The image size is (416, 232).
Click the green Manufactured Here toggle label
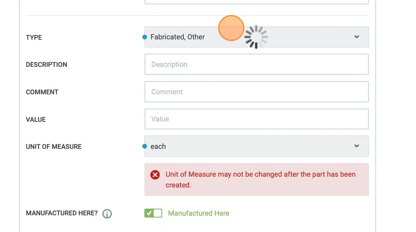(199, 213)
